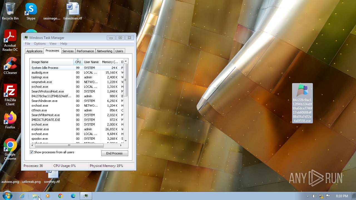
Task: Open the Options menu in Task Manager
Action: 40,44
